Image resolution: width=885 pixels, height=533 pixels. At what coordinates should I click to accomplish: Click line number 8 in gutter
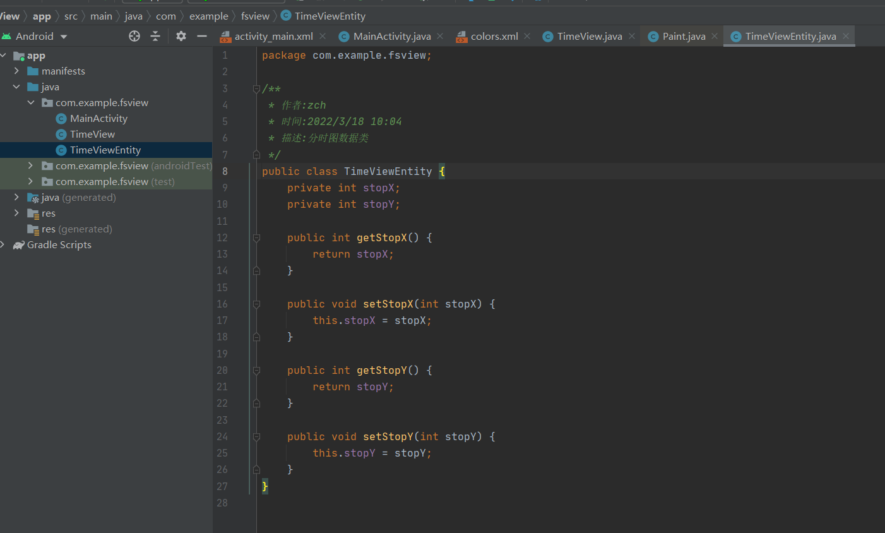click(x=225, y=171)
